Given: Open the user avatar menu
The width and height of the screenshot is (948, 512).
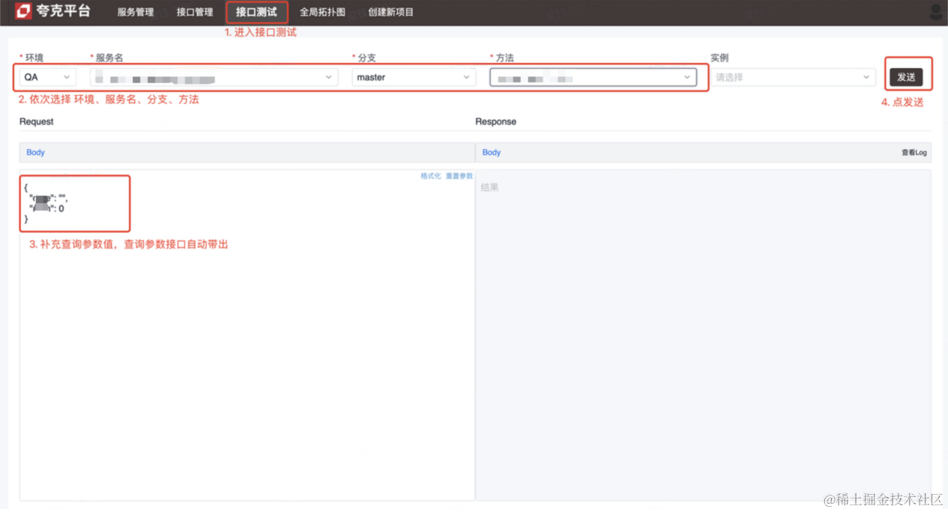Looking at the screenshot, I should (x=935, y=12).
